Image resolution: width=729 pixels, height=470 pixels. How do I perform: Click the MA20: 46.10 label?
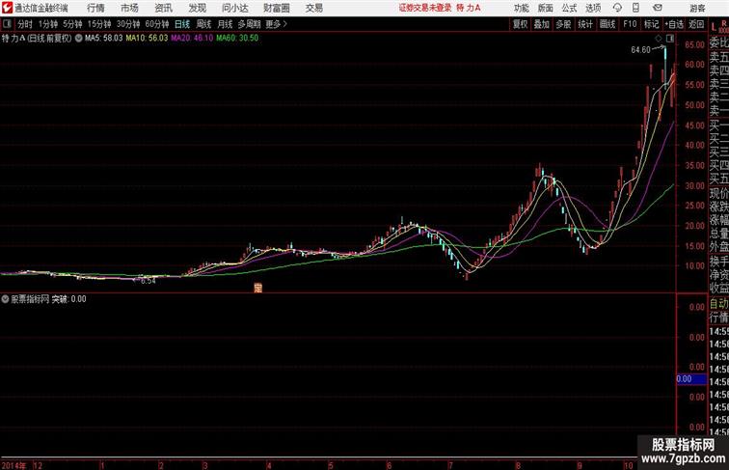tap(192, 39)
